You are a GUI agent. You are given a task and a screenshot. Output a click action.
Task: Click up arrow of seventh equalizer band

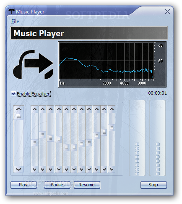click(81, 109)
